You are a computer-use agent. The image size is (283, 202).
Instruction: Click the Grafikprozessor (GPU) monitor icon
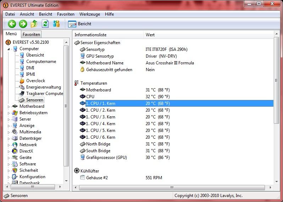click(x=83, y=157)
